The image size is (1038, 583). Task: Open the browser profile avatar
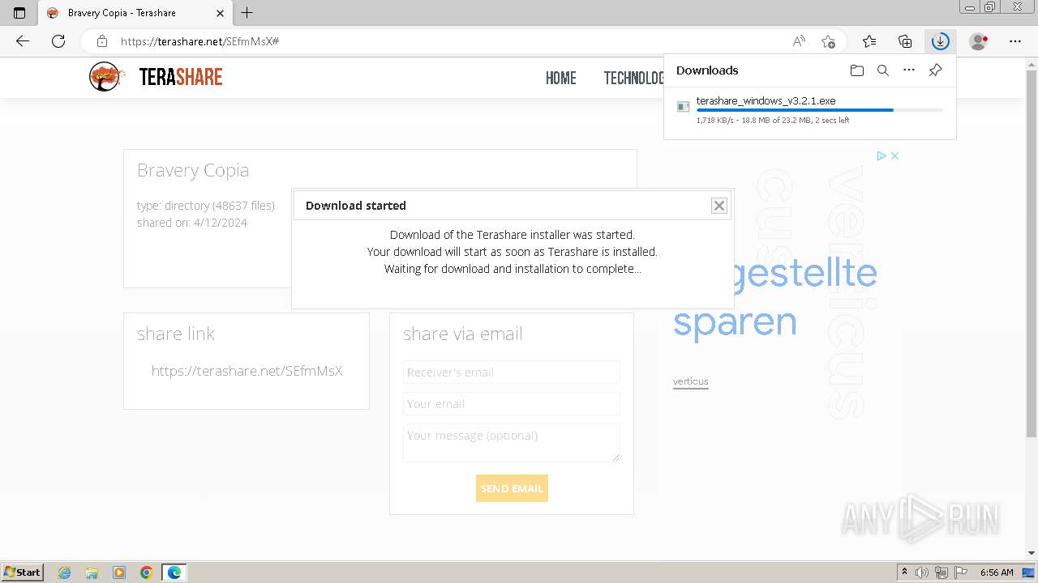coord(979,41)
